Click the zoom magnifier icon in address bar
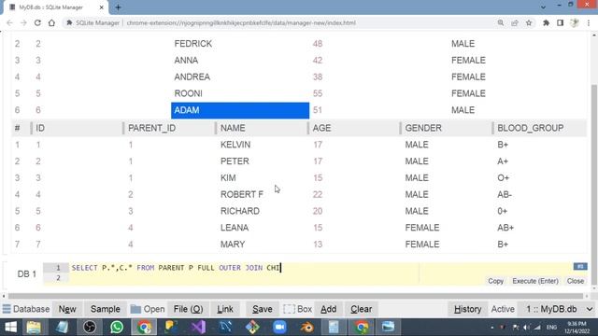 pos(501,22)
